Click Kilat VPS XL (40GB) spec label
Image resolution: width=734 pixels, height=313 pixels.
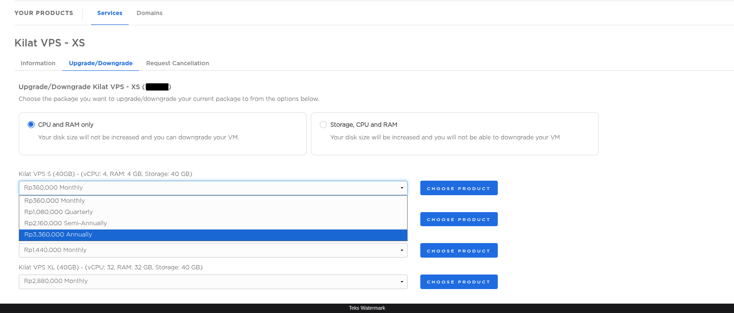tap(110, 267)
